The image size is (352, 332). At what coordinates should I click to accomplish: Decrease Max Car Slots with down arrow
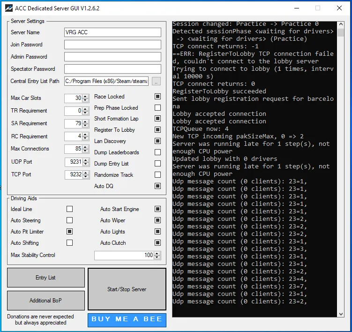(x=85, y=100)
